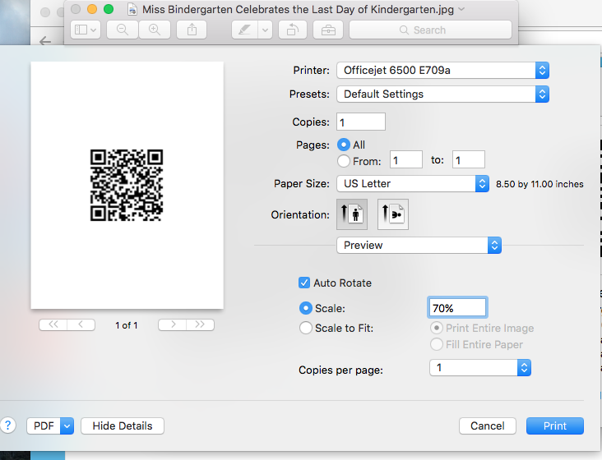
Task: Click the zoom out magnifier icon
Action: pos(122,30)
